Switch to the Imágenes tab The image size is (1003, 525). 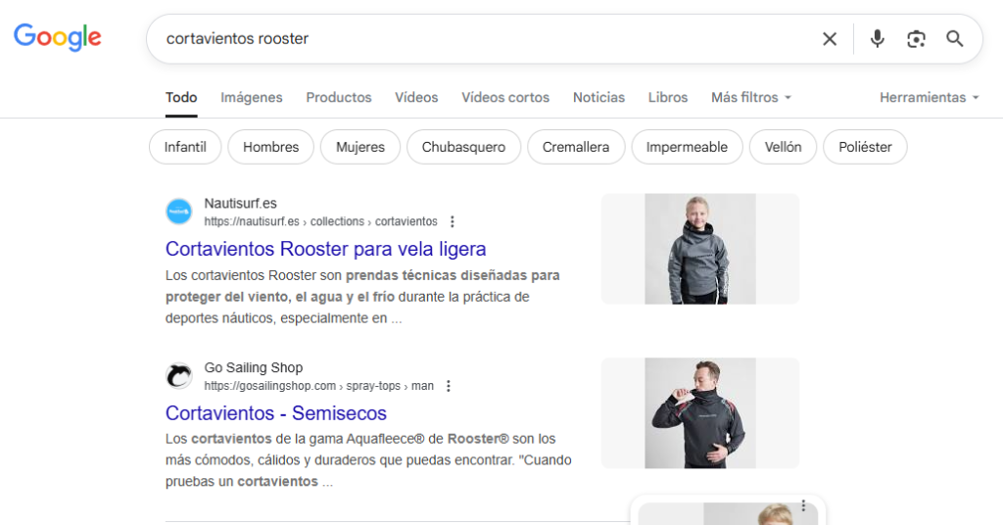(x=252, y=98)
